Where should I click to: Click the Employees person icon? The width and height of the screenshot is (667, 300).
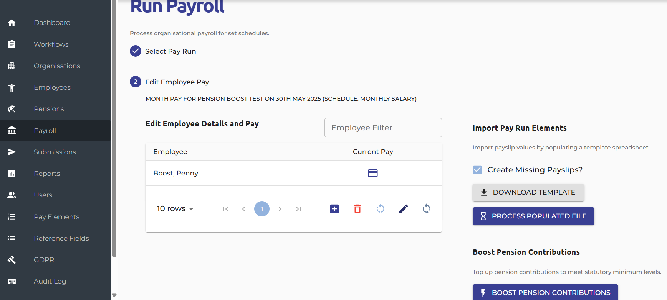click(12, 87)
